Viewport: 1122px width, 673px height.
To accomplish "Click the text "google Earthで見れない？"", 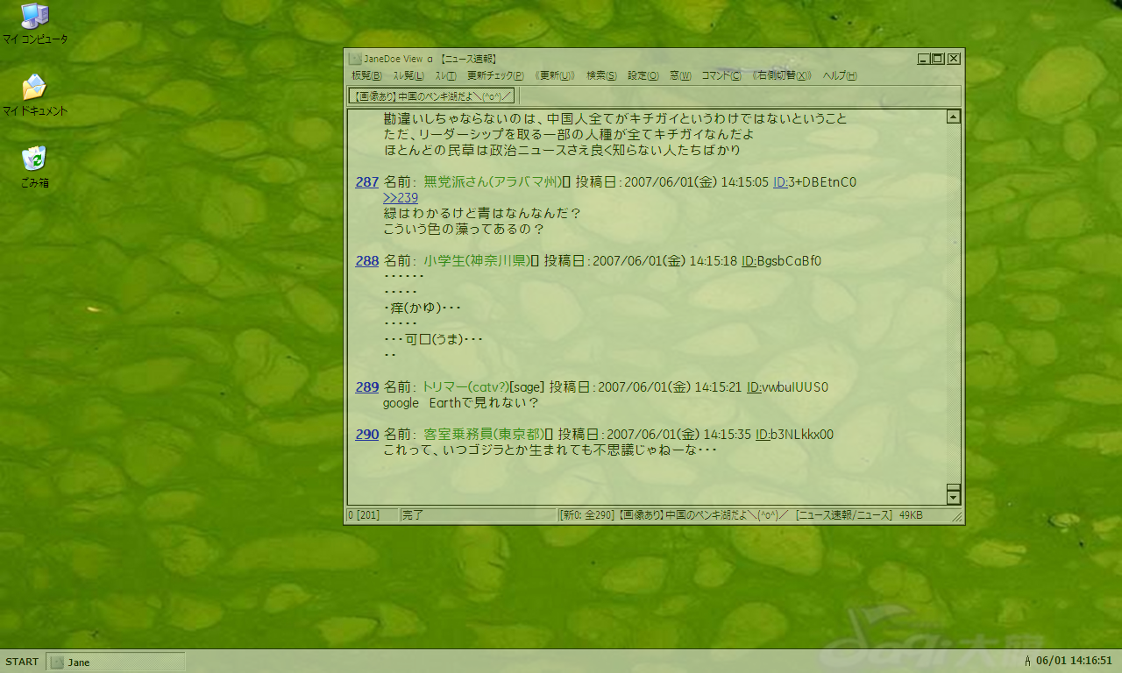I will [x=461, y=402].
